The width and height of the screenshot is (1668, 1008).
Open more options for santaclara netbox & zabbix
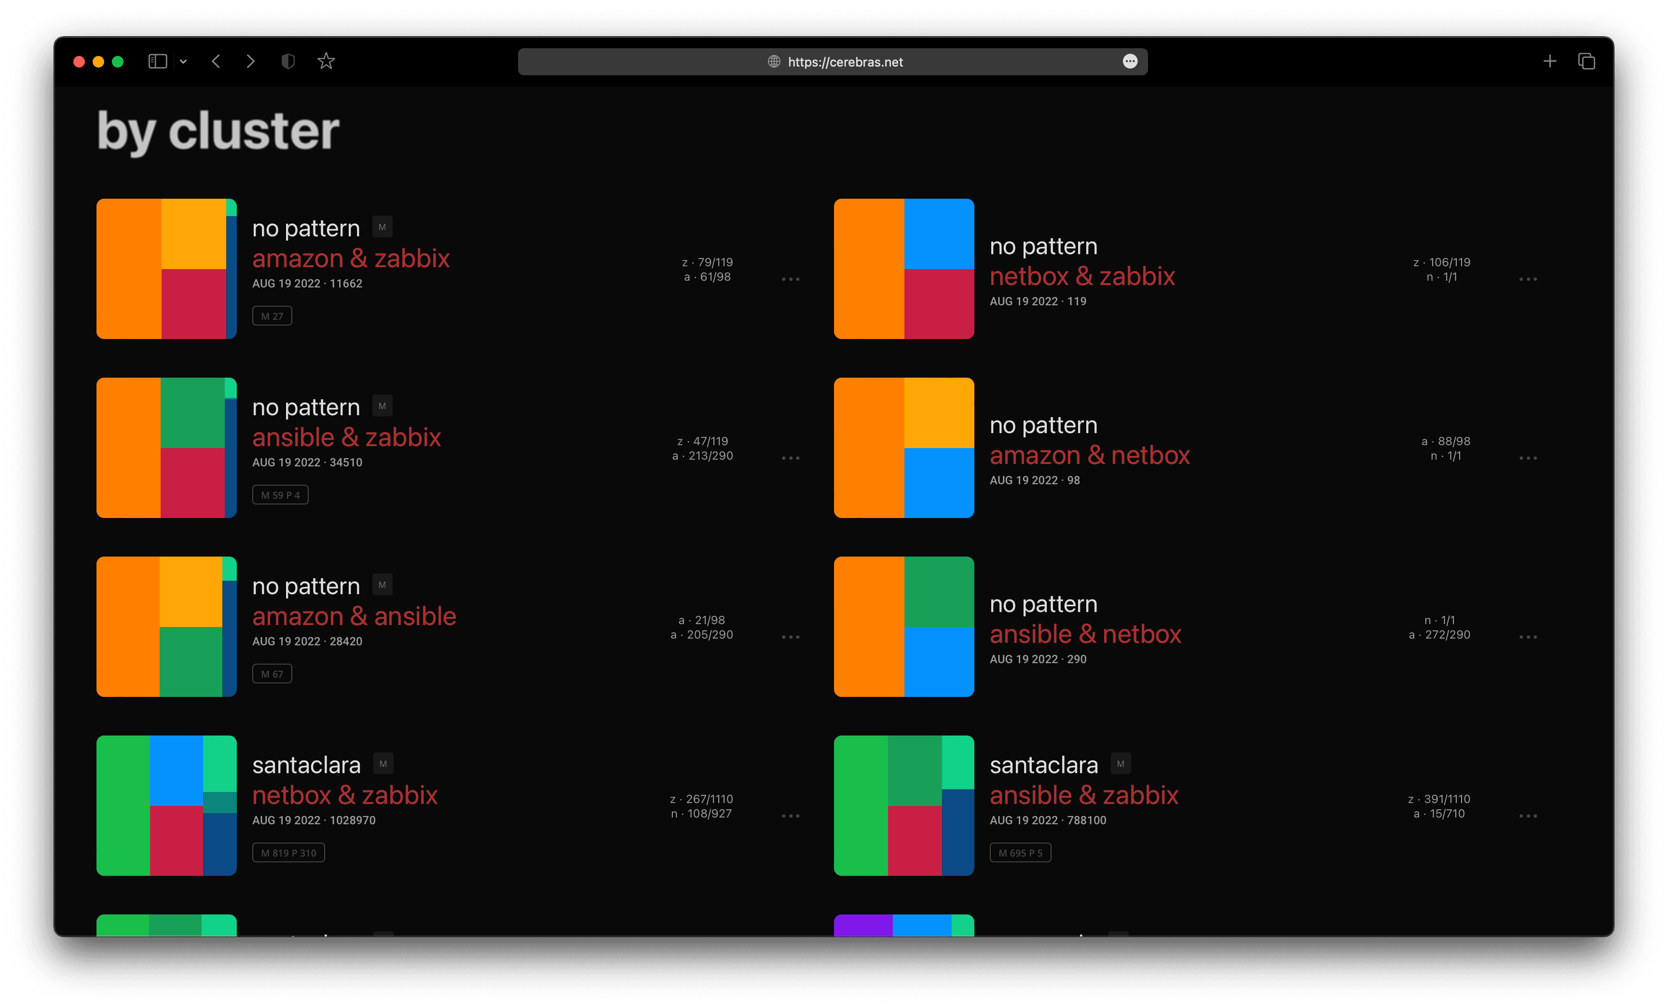click(791, 816)
